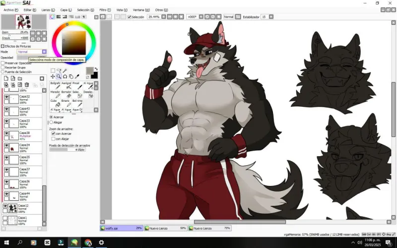Select the Lasso tool
The image size is (397, 248).
coord(59,70)
